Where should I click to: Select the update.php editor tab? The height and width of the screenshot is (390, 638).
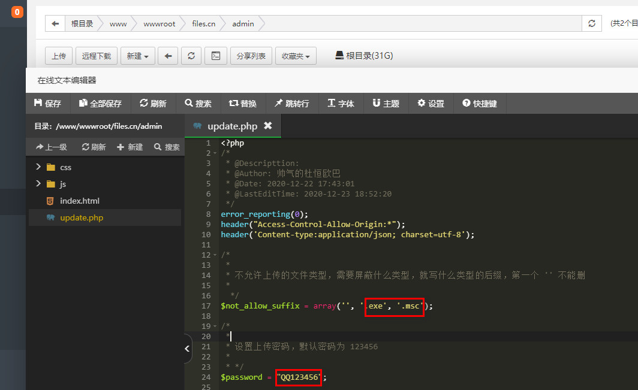click(x=232, y=126)
